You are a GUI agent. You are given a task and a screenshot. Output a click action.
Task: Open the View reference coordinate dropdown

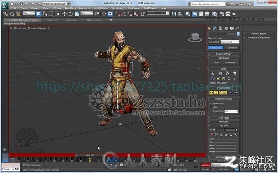[x=87, y=13]
